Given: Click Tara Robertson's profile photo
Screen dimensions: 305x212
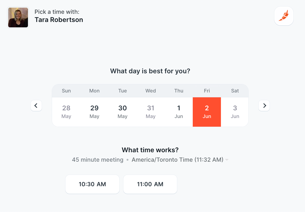Looking at the screenshot, I should click(x=18, y=17).
